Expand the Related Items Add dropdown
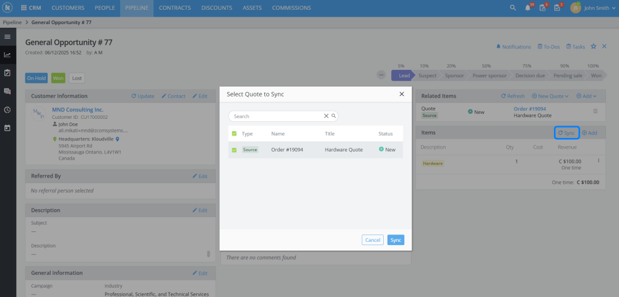 point(586,96)
